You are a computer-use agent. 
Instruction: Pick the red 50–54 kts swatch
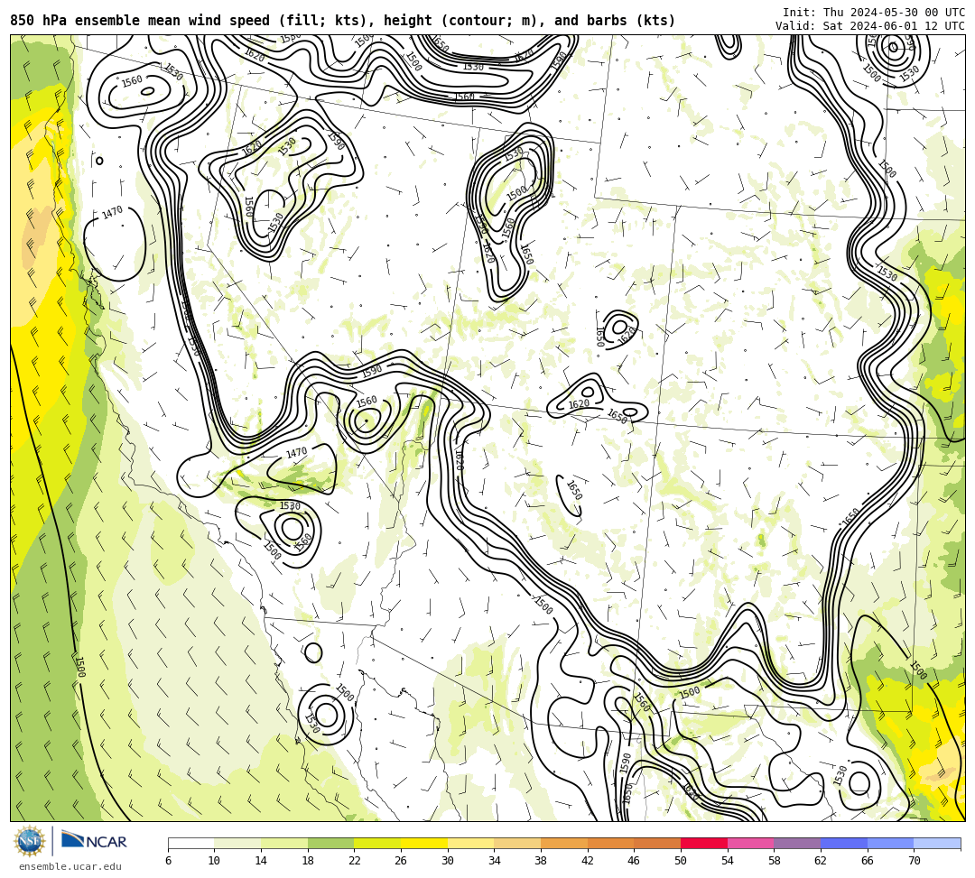click(x=704, y=843)
